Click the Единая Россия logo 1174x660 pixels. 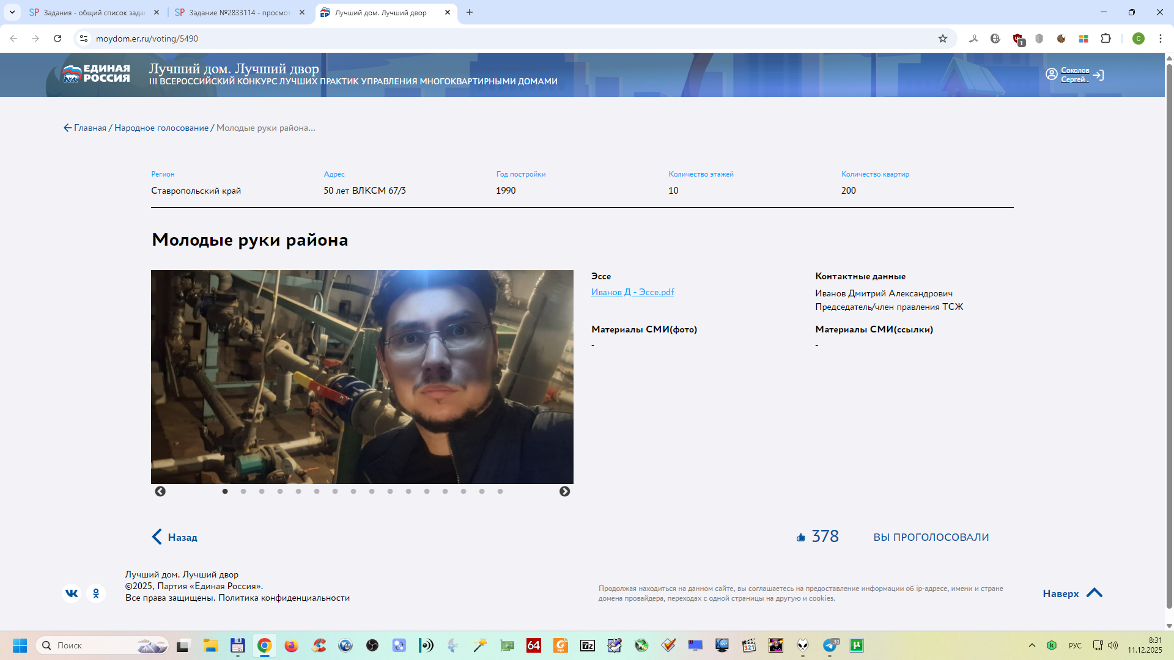click(96, 74)
